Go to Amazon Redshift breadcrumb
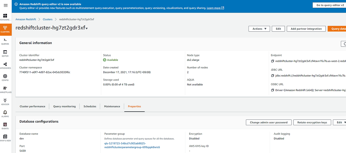 (x=26, y=19)
